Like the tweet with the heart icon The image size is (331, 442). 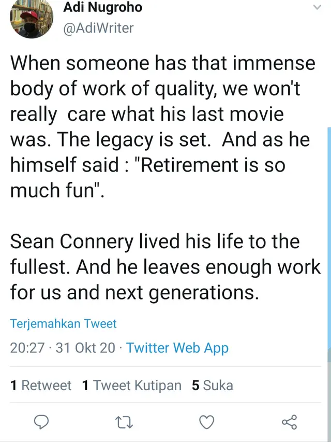[206, 422]
